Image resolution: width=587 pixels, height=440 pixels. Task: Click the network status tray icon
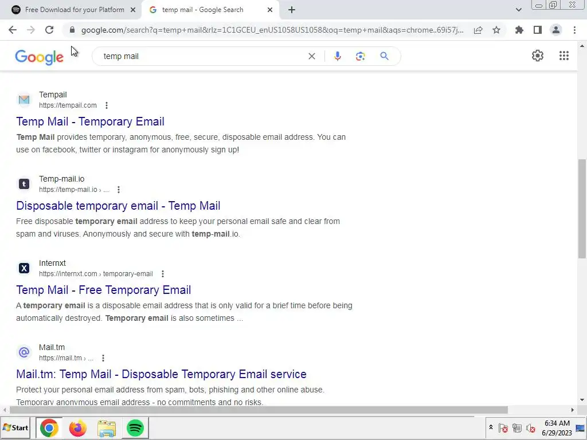click(517, 428)
